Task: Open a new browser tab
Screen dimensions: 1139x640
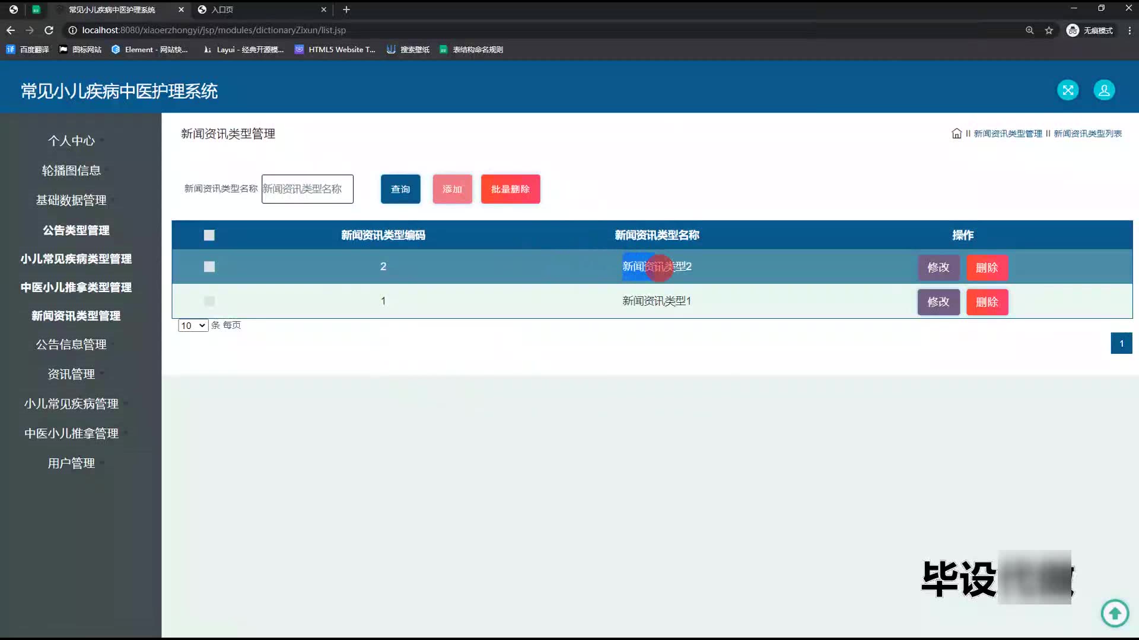Action: pos(346,9)
